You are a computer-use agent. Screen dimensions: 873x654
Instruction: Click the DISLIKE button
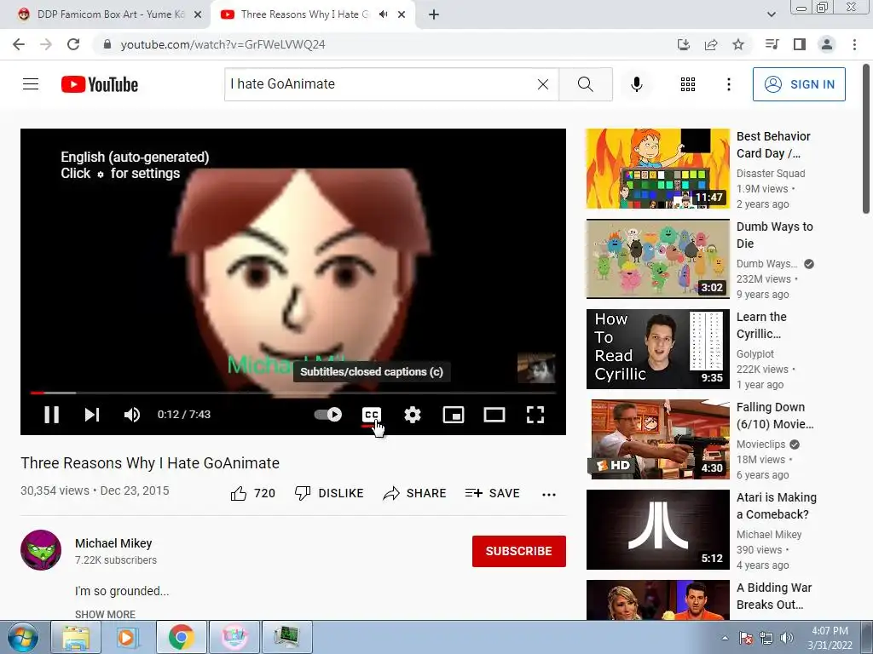[x=329, y=493]
